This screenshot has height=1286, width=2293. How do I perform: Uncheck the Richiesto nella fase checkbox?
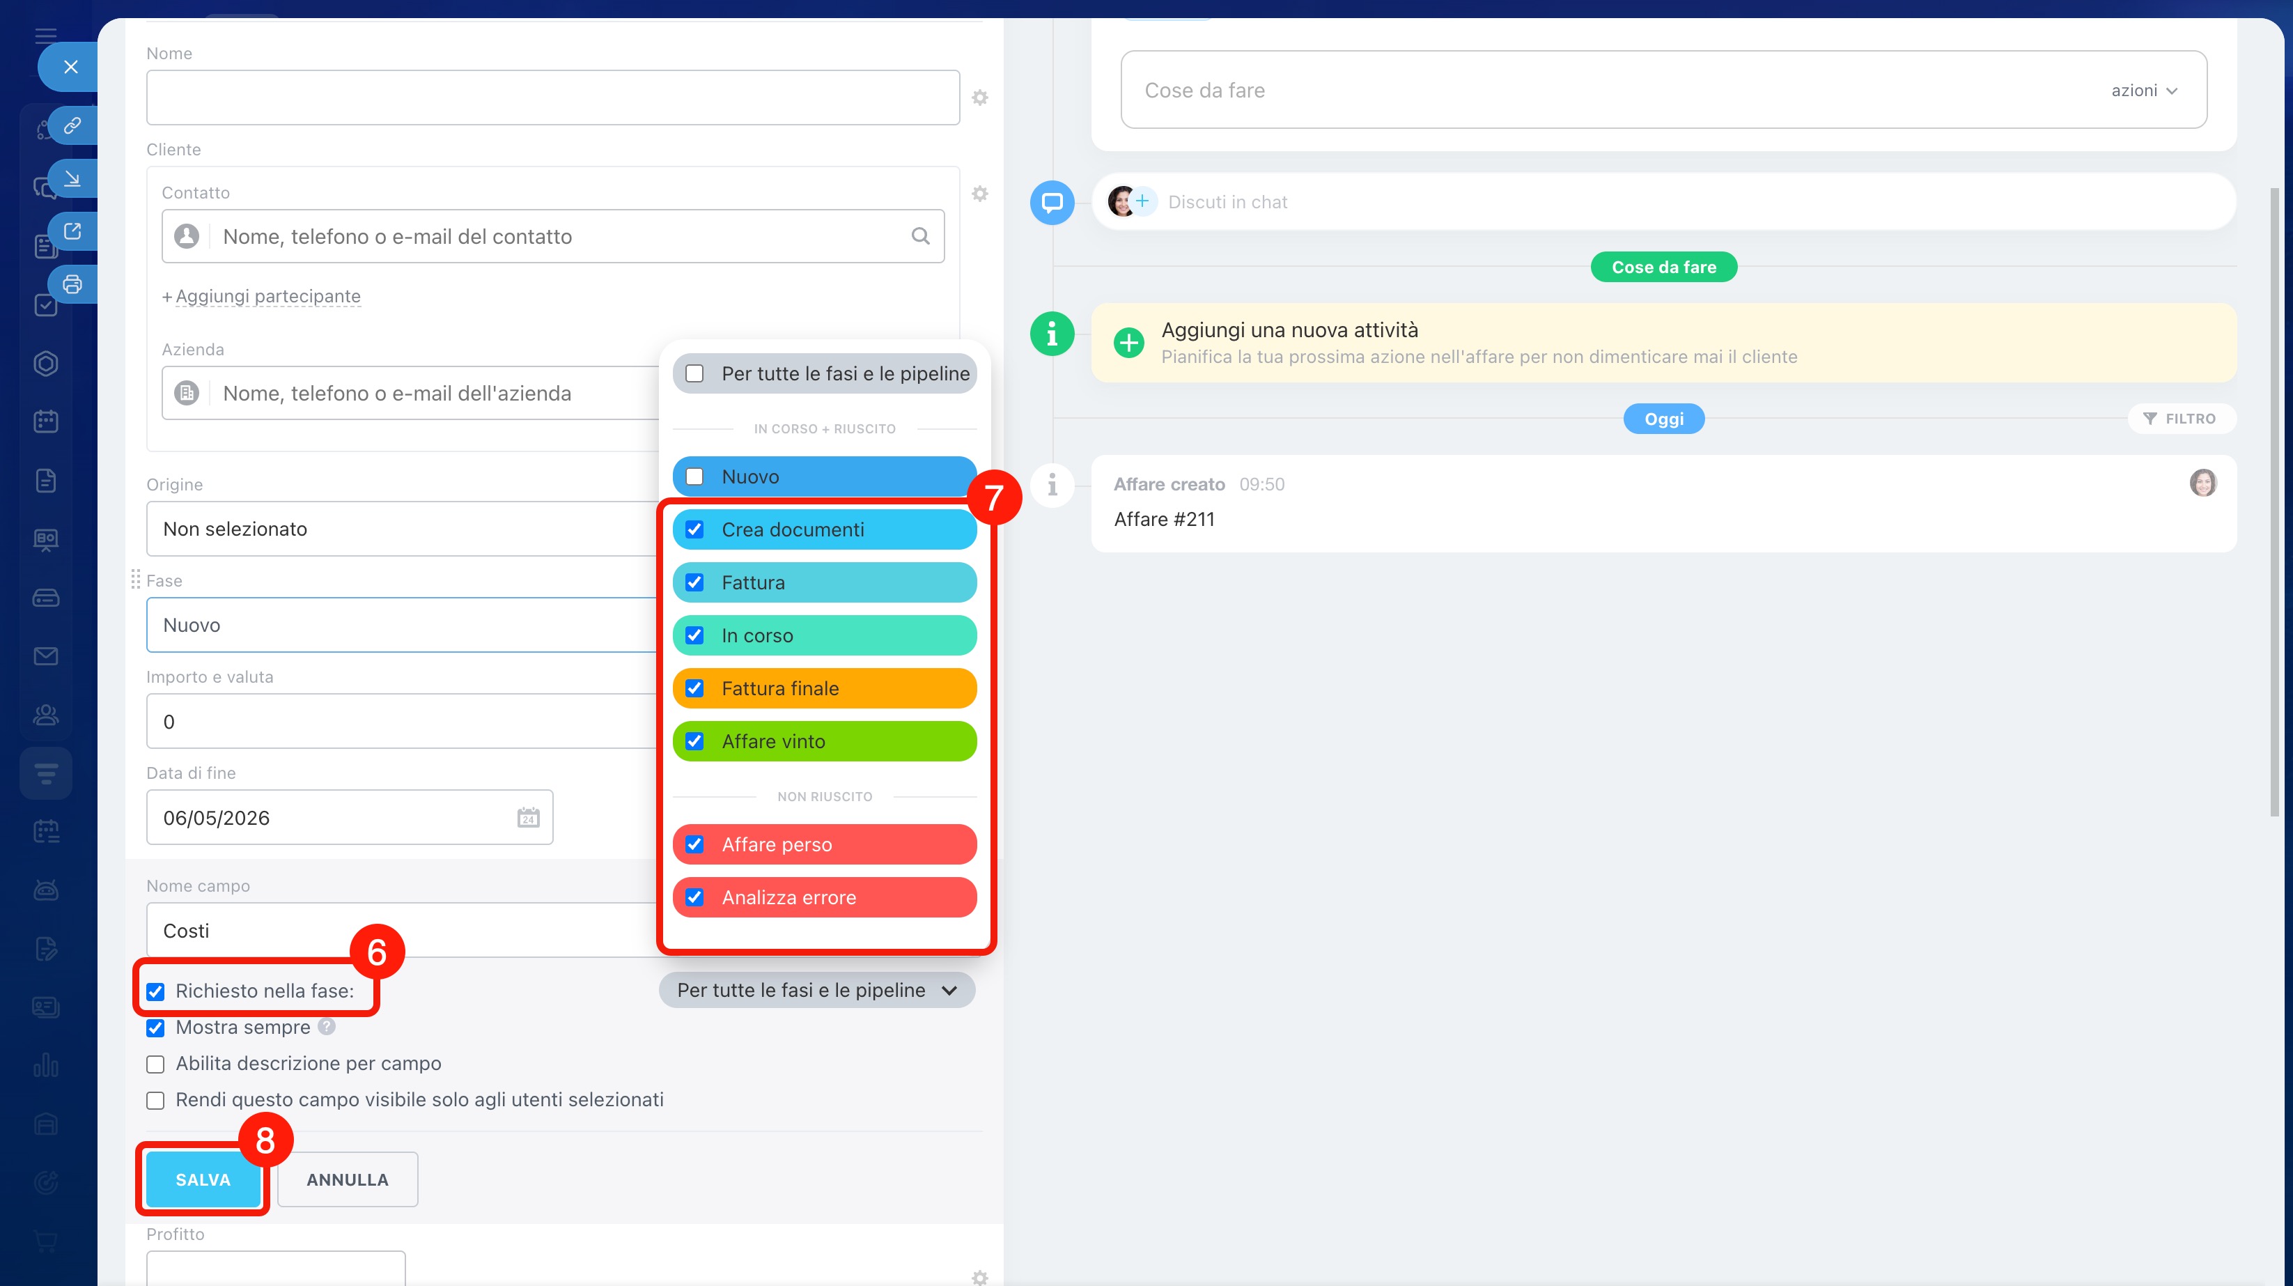tap(156, 991)
